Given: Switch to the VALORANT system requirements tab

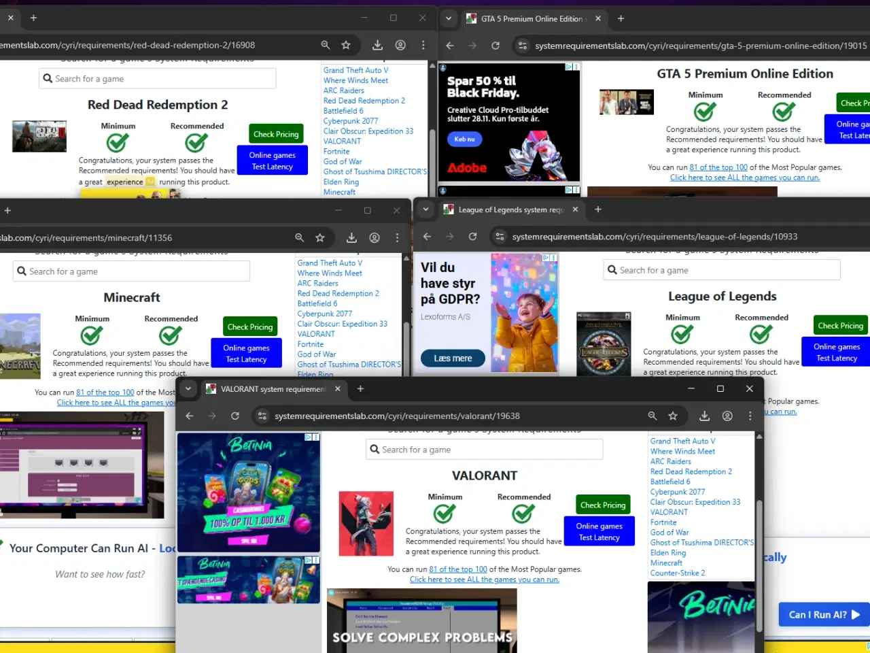Looking at the screenshot, I should click(x=272, y=389).
